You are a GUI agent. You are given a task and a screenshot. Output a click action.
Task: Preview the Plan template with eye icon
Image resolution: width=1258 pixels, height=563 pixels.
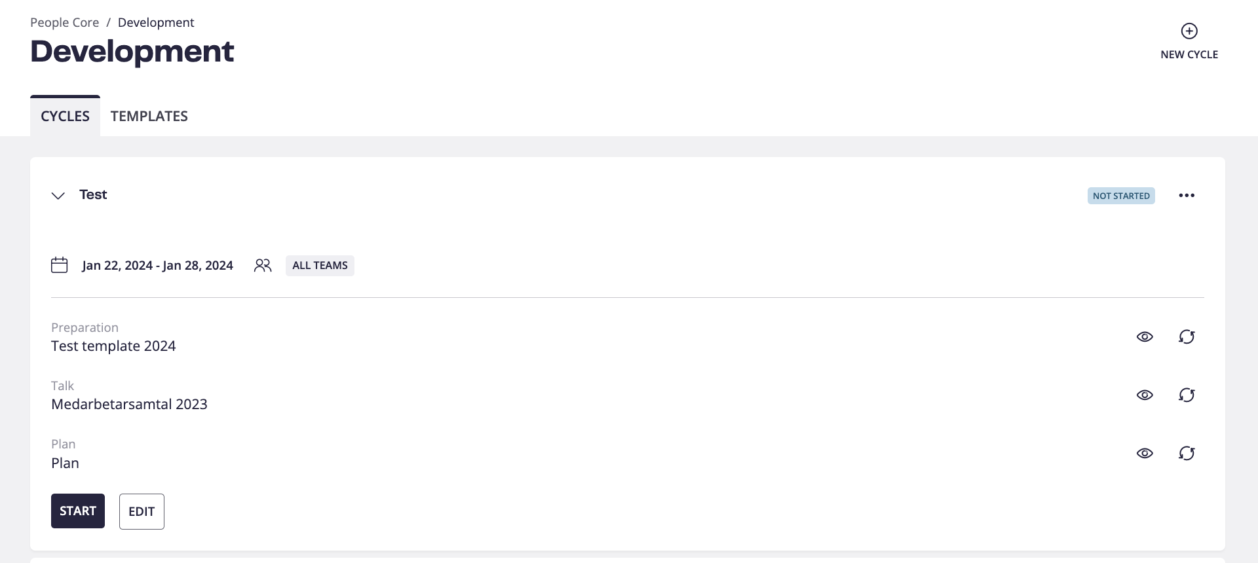[x=1145, y=453]
